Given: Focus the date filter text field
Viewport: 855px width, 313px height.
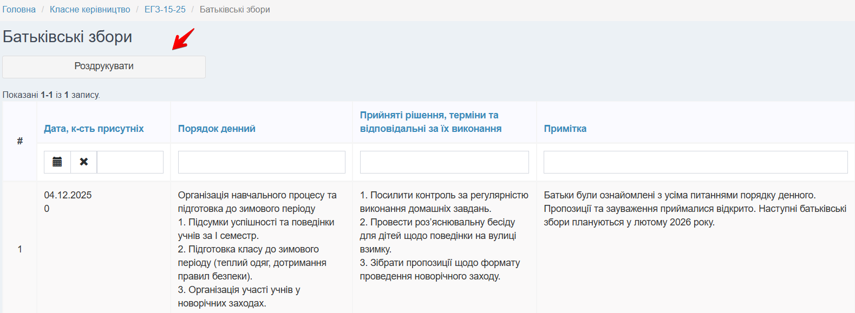Looking at the screenshot, I should 130,162.
